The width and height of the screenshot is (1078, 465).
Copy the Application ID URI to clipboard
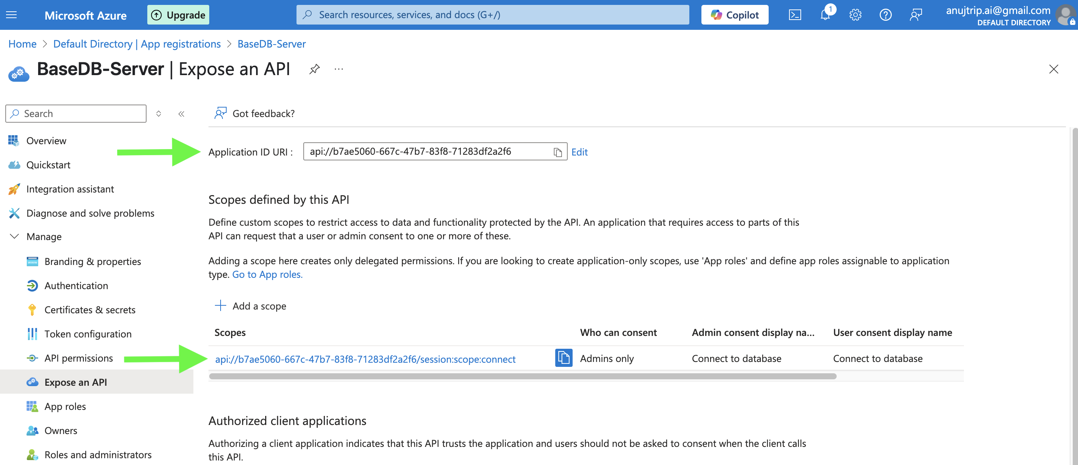click(558, 152)
